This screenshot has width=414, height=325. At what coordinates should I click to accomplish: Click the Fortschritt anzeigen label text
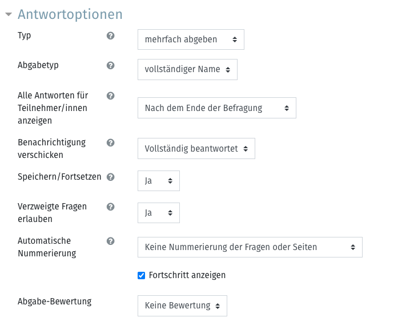(187, 275)
